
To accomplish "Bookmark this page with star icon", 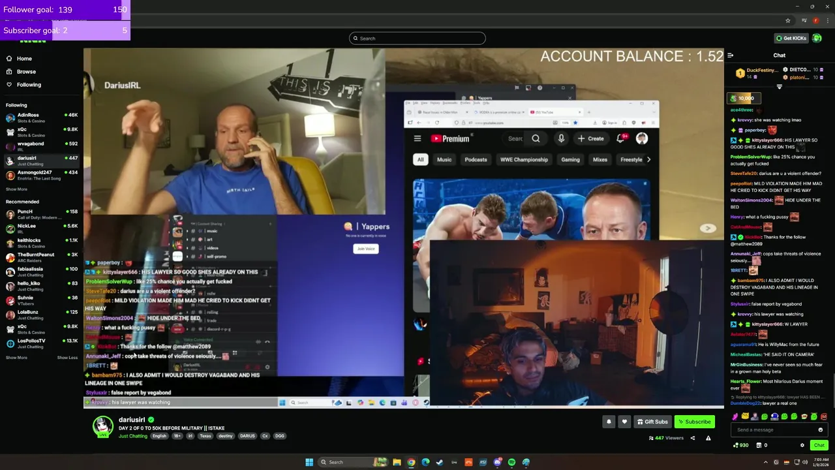I will pos(788,21).
